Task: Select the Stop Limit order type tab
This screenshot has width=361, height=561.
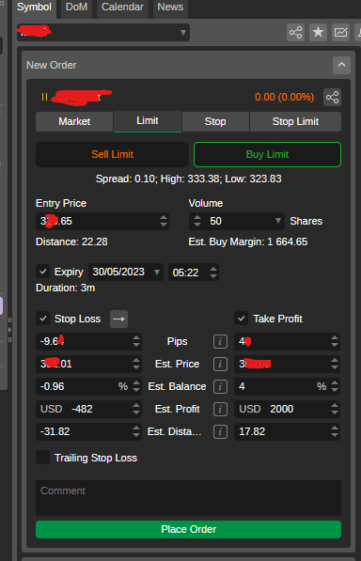Action: pos(295,121)
